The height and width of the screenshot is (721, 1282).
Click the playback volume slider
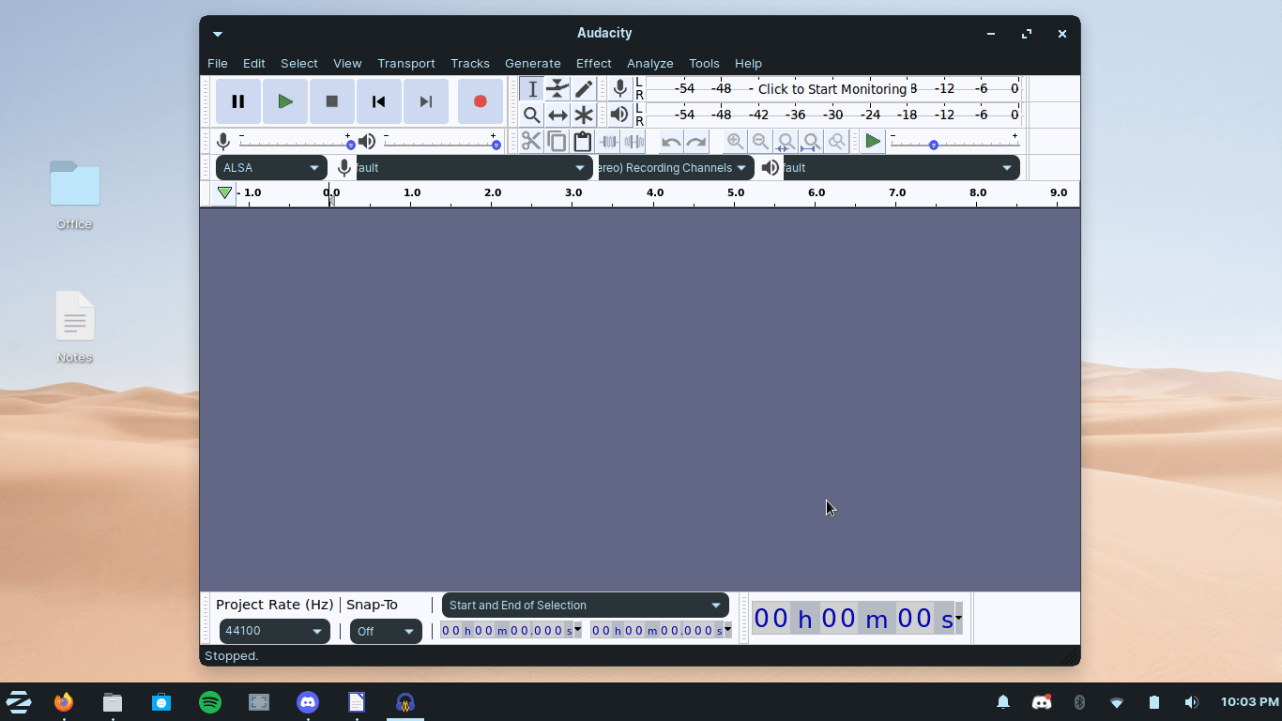pos(441,142)
